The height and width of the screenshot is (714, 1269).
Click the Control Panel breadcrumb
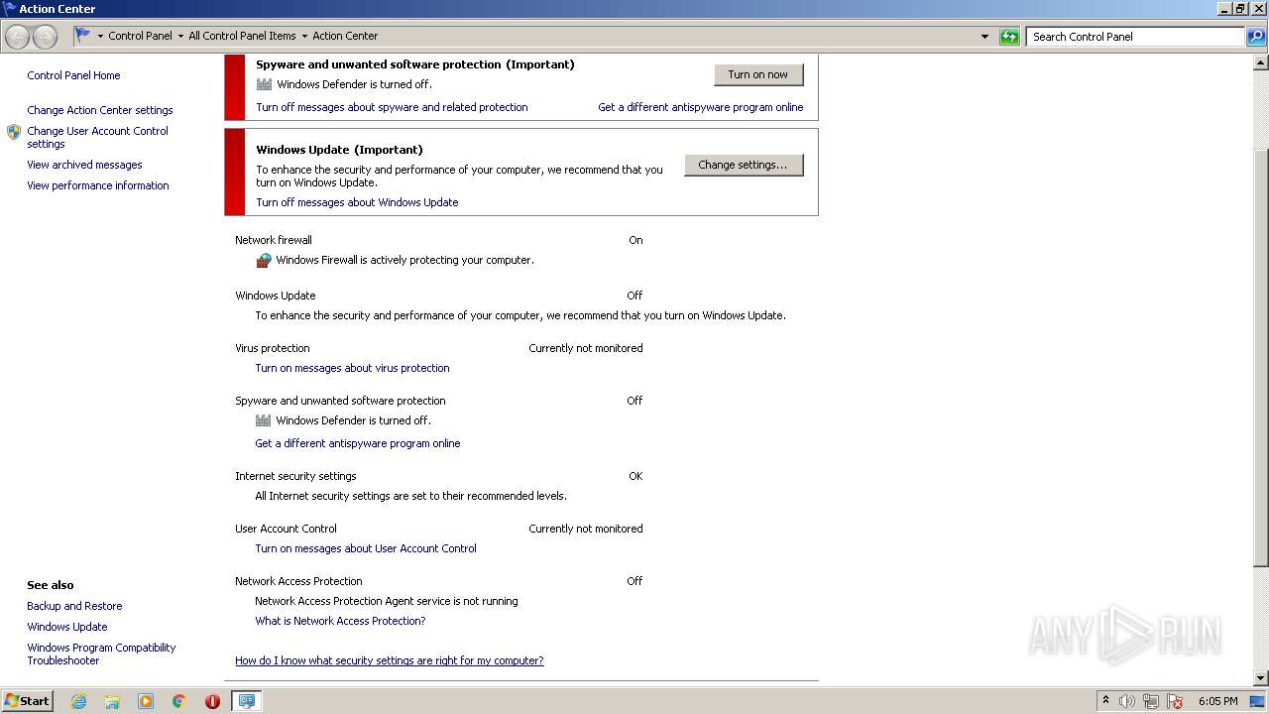tap(140, 36)
